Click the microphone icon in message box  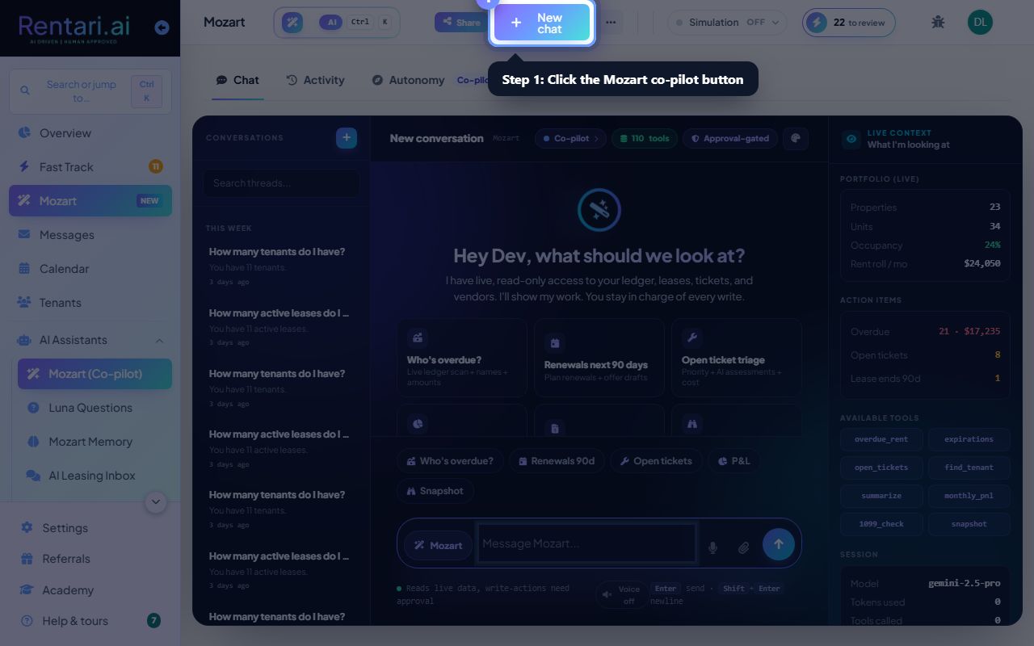click(x=712, y=547)
